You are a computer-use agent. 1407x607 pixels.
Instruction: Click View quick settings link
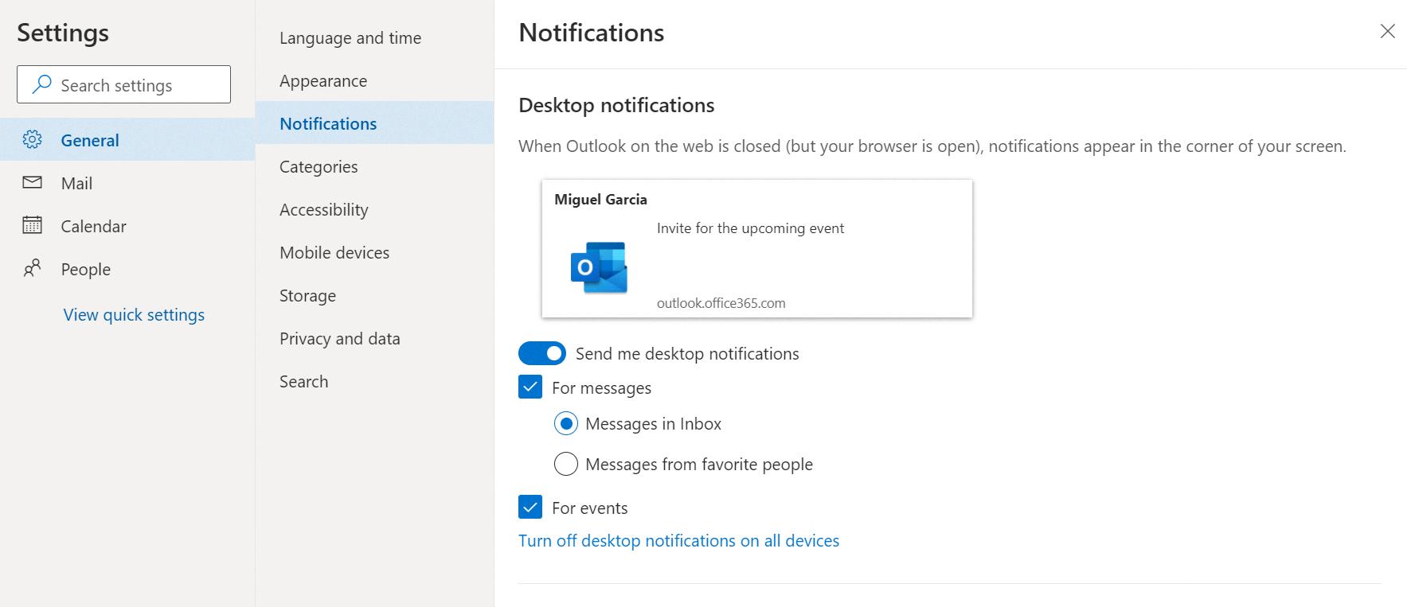click(x=134, y=314)
